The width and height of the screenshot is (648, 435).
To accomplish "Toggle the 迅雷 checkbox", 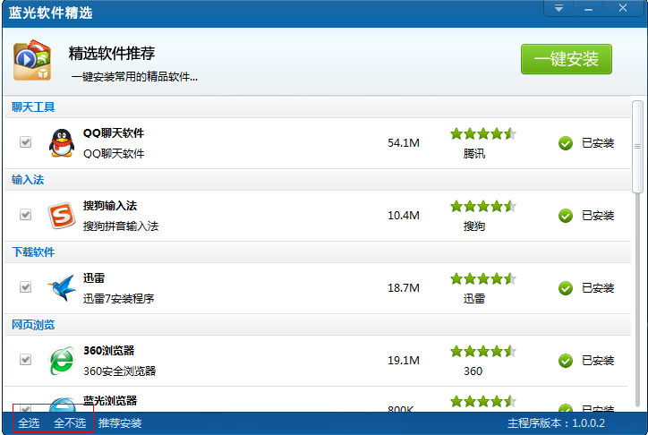I will tap(26, 286).
